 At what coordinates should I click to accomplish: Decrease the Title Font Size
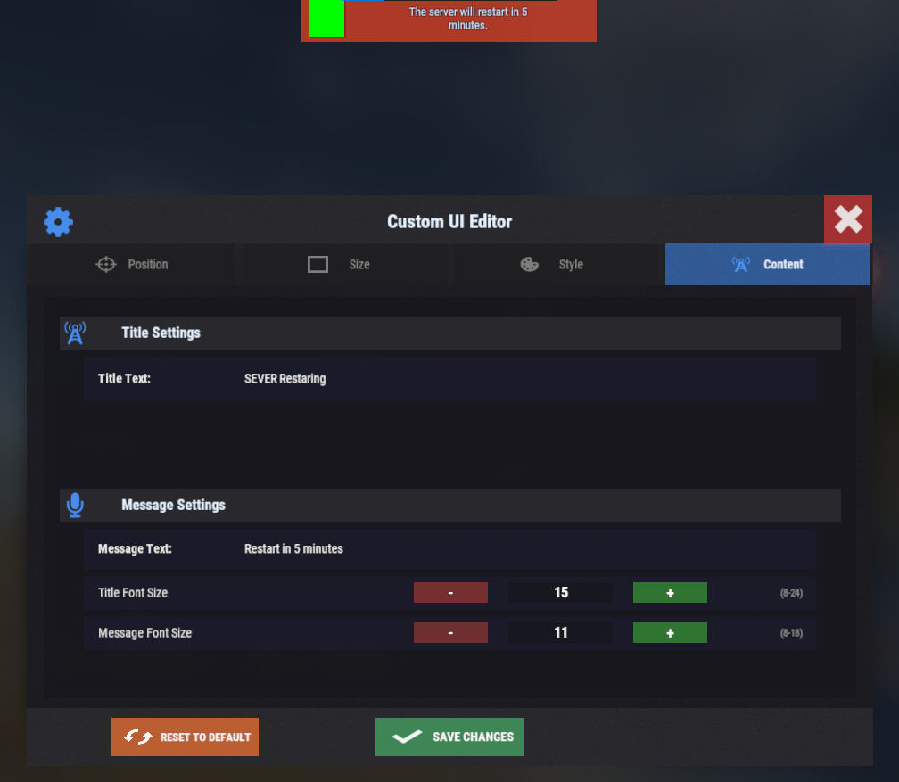pos(450,592)
